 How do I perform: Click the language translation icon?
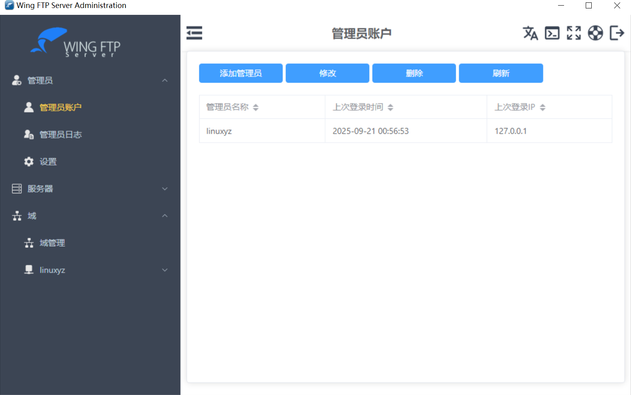[530, 33]
